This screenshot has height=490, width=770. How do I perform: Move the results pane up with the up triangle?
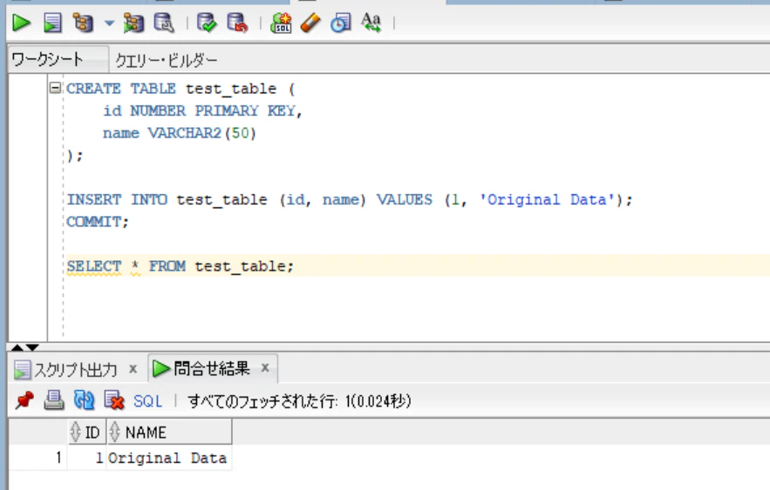[17, 347]
